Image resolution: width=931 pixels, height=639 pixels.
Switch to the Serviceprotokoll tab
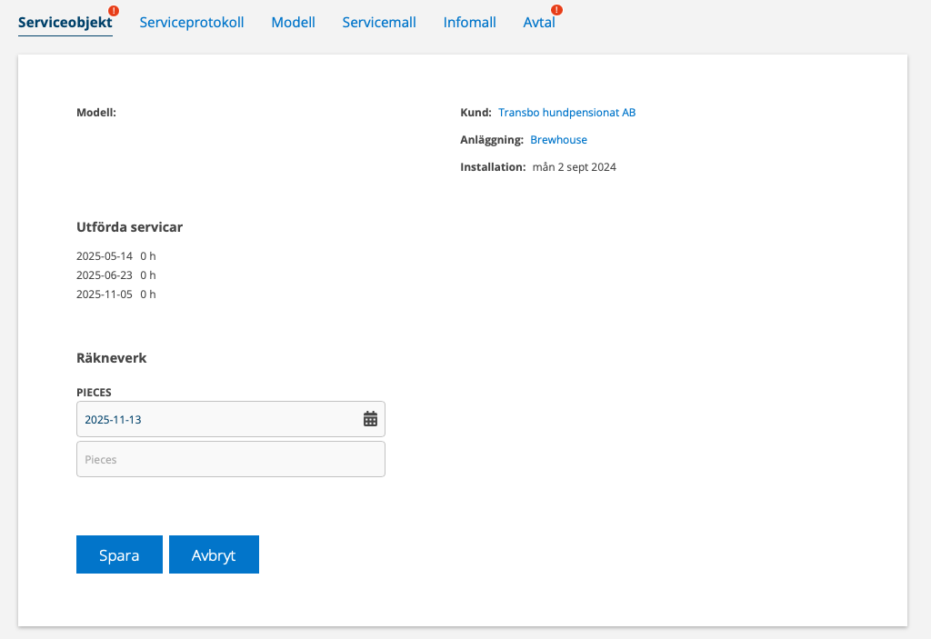pyautogui.click(x=191, y=23)
